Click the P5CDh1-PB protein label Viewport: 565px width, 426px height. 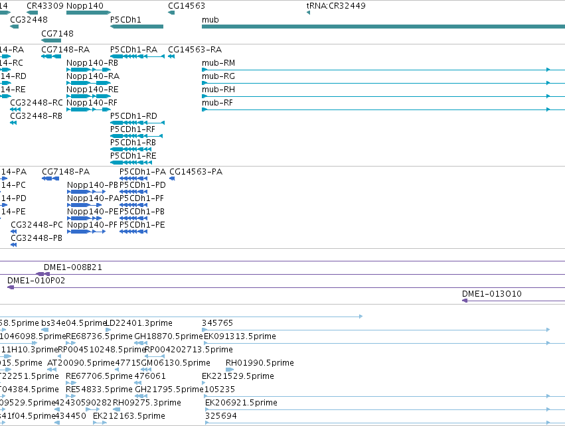point(142,212)
